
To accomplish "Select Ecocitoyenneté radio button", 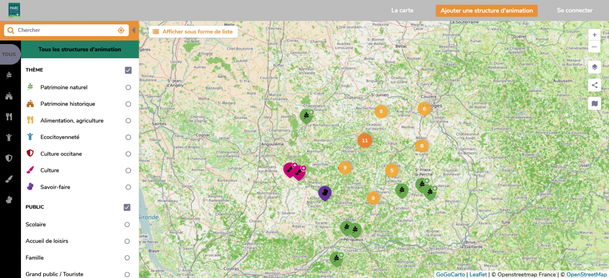I will (x=128, y=137).
